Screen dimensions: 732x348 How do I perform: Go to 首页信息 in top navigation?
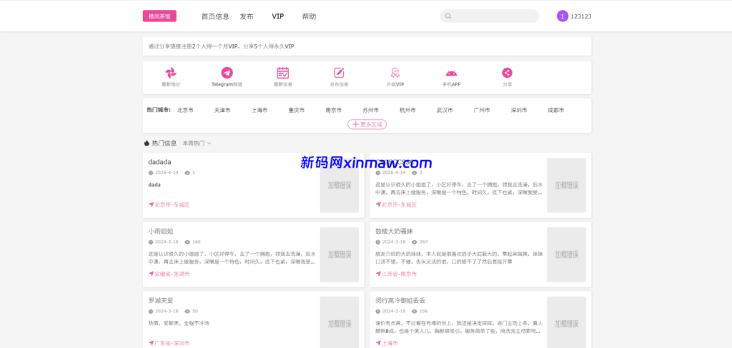(x=215, y=16)
